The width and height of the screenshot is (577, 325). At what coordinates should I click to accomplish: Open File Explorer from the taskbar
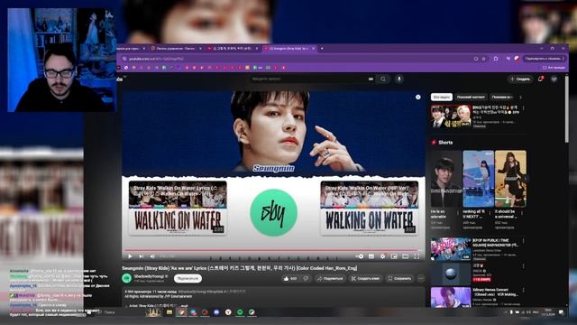pos(169,312)
